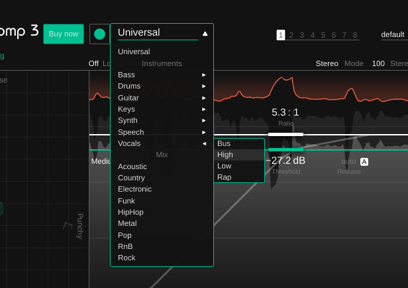
Task: Collapse the Universal preset dropdown arrow
Action: [x=205, y=33]
